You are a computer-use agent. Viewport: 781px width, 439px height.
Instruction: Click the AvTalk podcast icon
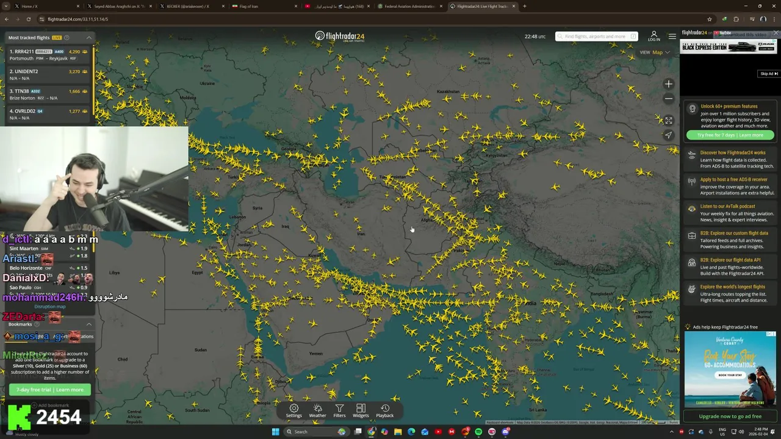pyautogui.click(x=692, y=209)
